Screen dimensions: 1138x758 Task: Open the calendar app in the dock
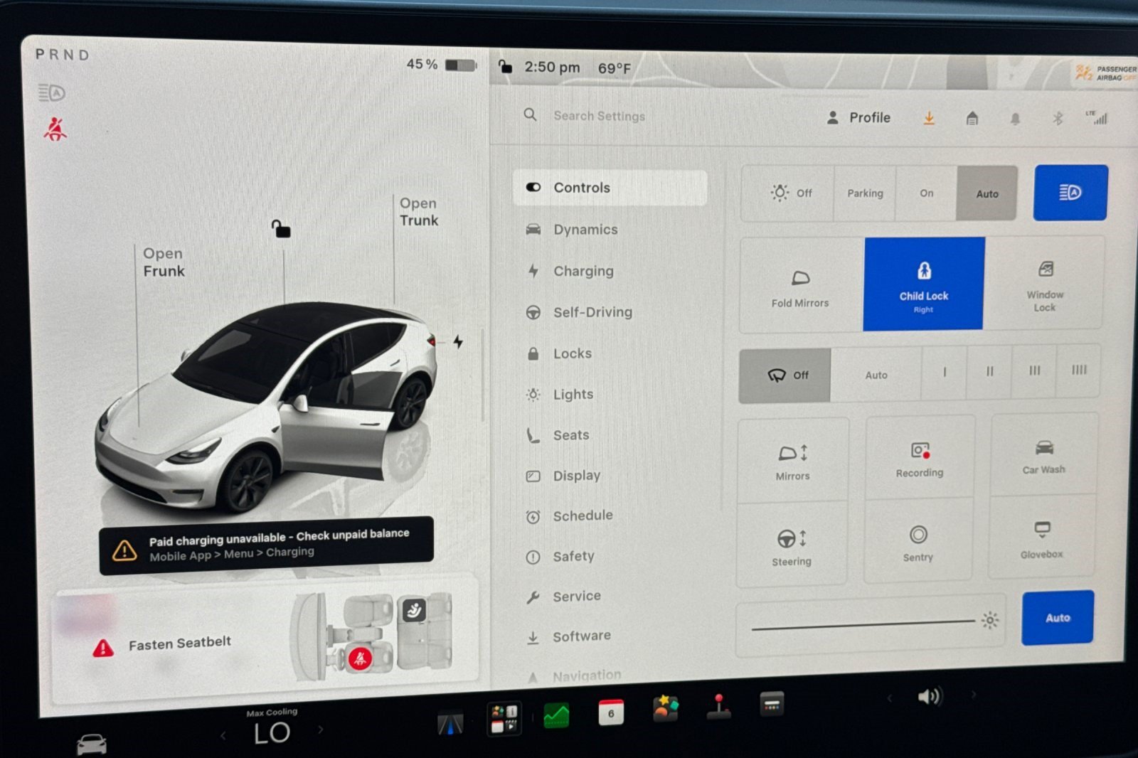611,712
